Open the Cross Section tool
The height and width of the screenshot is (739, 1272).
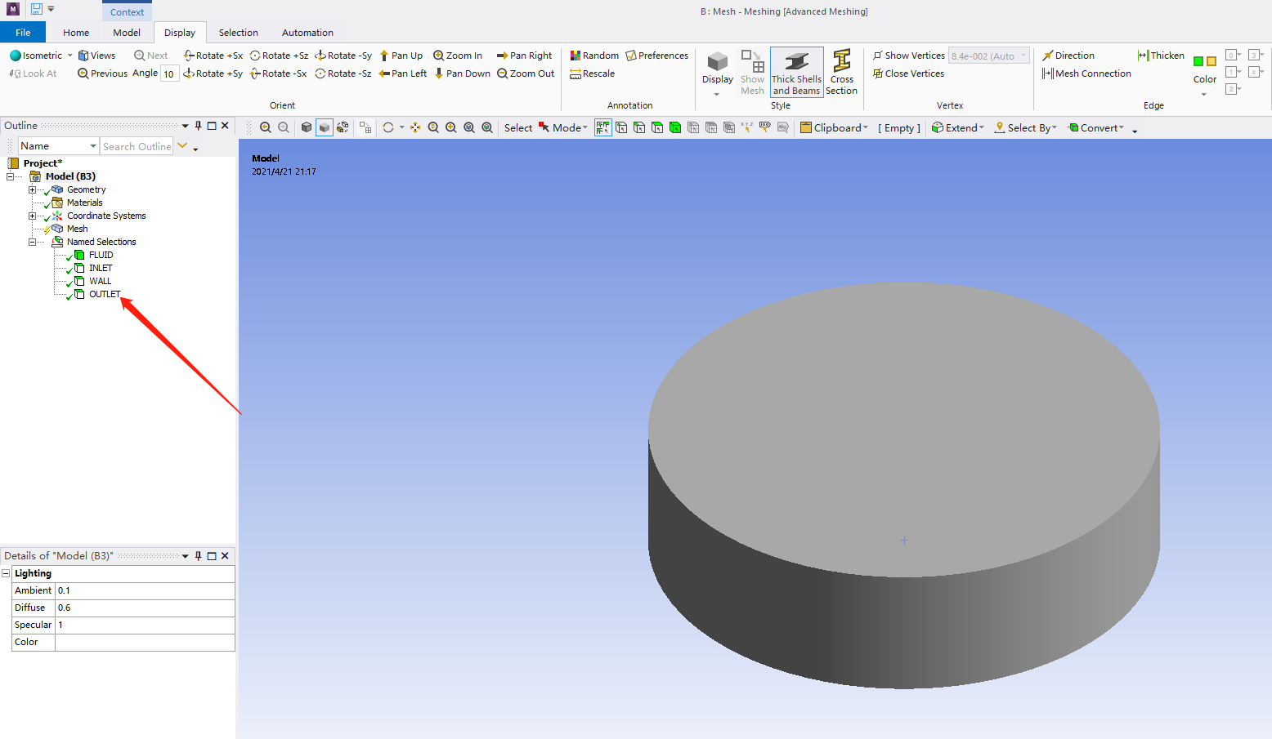tap(841, 73)
